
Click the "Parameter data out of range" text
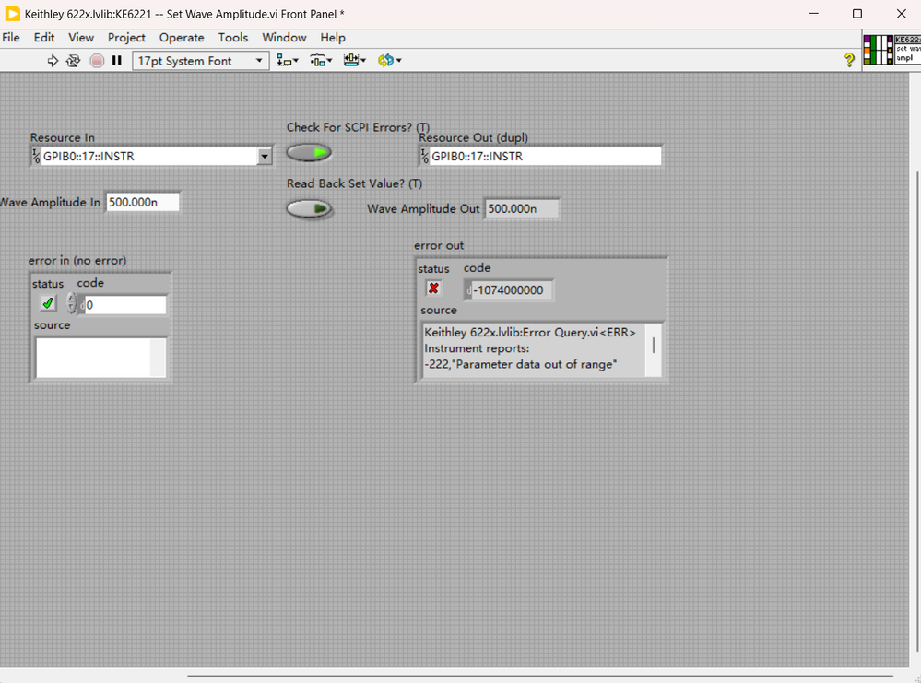pyautogui.click(x=537, y=364)
